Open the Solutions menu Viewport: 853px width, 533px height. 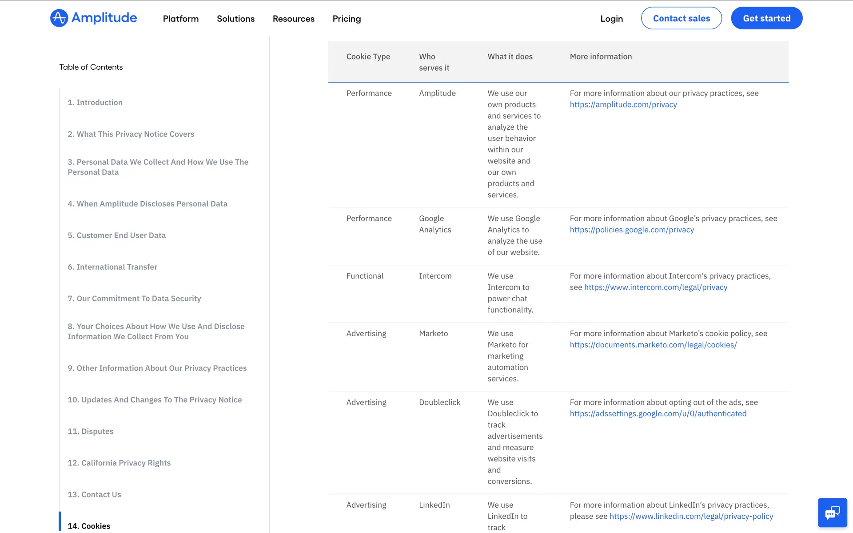point(235,19)
